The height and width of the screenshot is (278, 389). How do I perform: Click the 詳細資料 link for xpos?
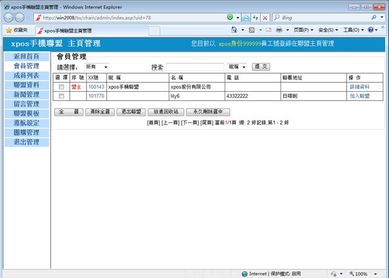click(359, 87)
